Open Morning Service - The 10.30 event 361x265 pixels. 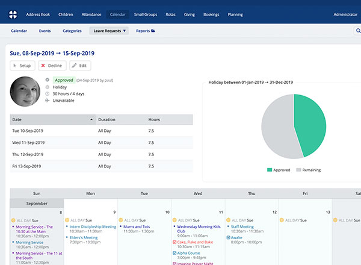point(34,229)
